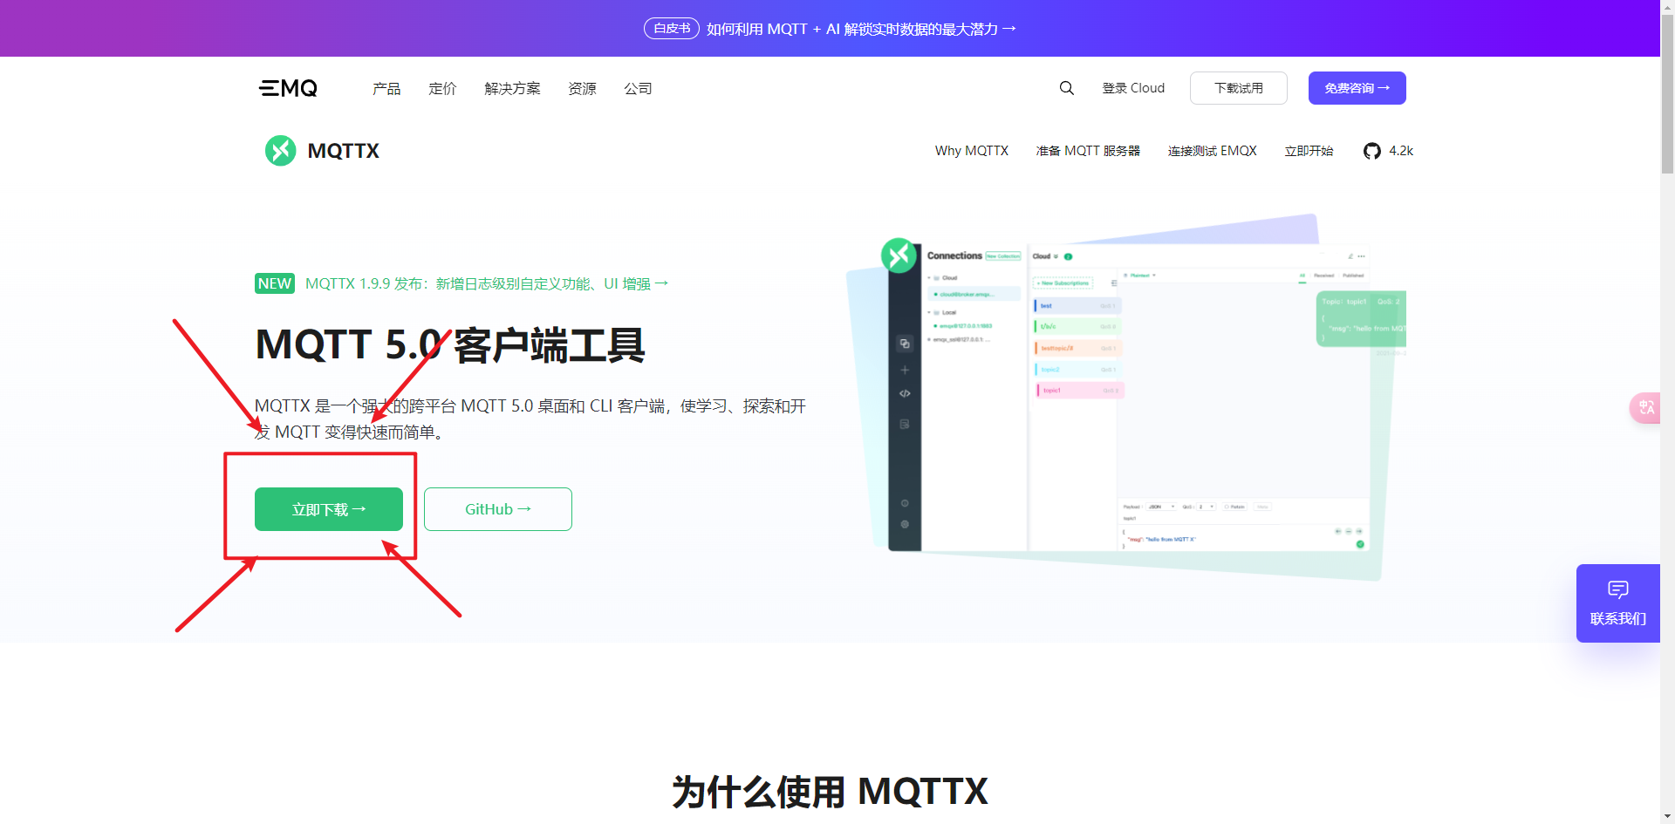Click the 下载试用 button
Image resolution: width=1675 pixels, height=824 pixels.
[1239, 88]
